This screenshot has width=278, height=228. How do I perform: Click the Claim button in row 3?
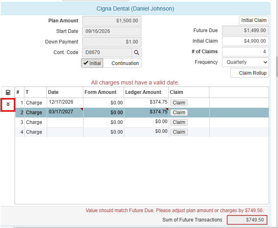click(x=179, y=122)
